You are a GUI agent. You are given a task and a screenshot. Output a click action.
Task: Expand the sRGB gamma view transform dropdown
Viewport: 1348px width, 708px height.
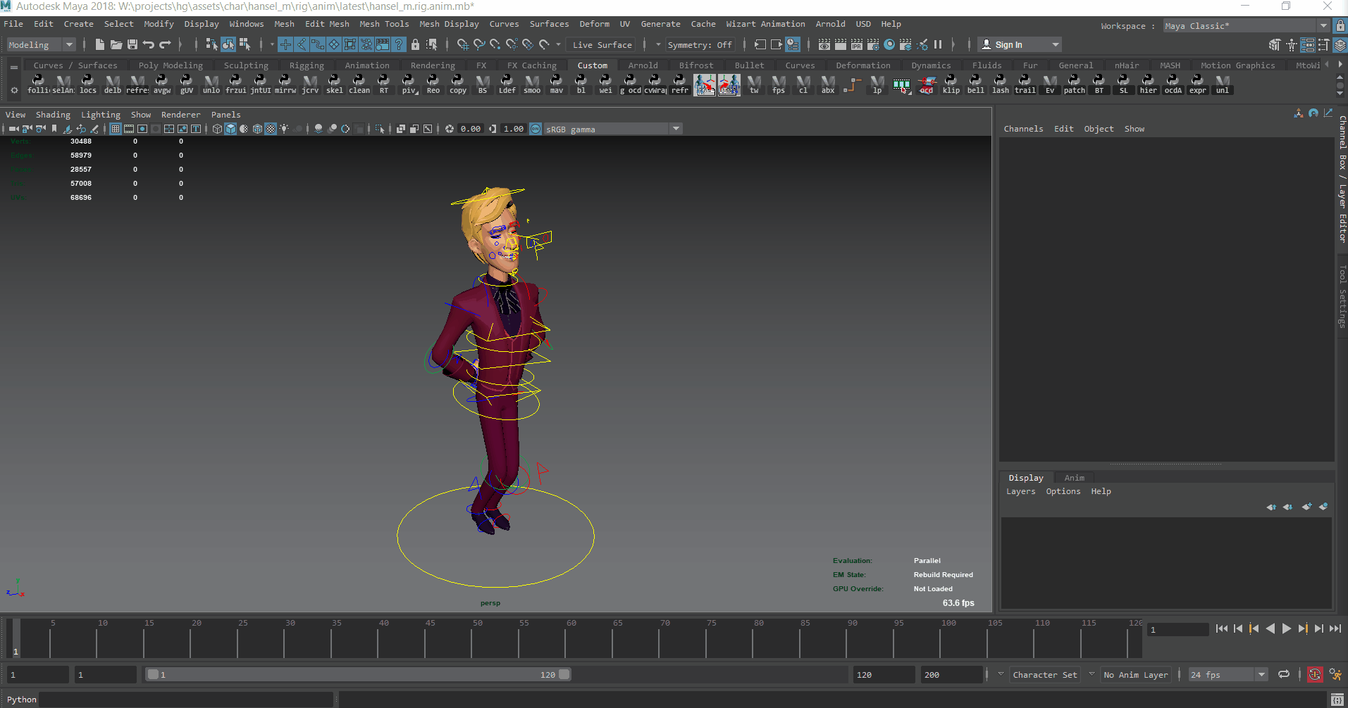click(676, 129)
